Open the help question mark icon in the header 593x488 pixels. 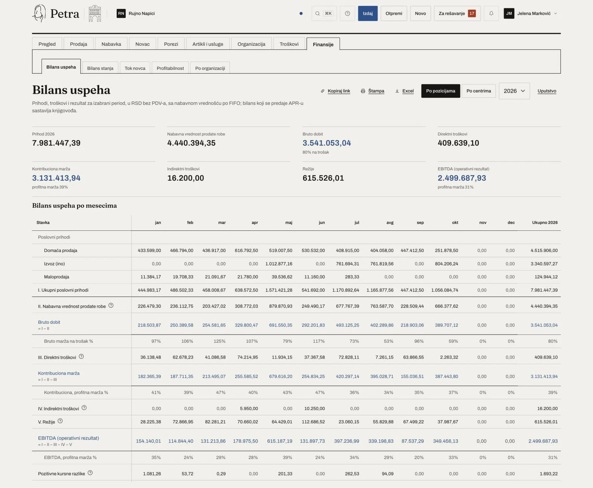click(347, 13)
